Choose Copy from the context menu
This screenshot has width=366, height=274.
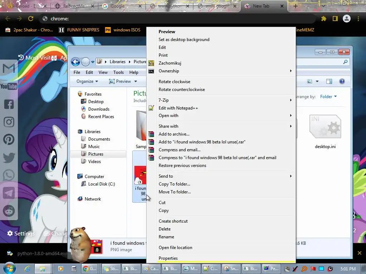click(x=164, y=210)
